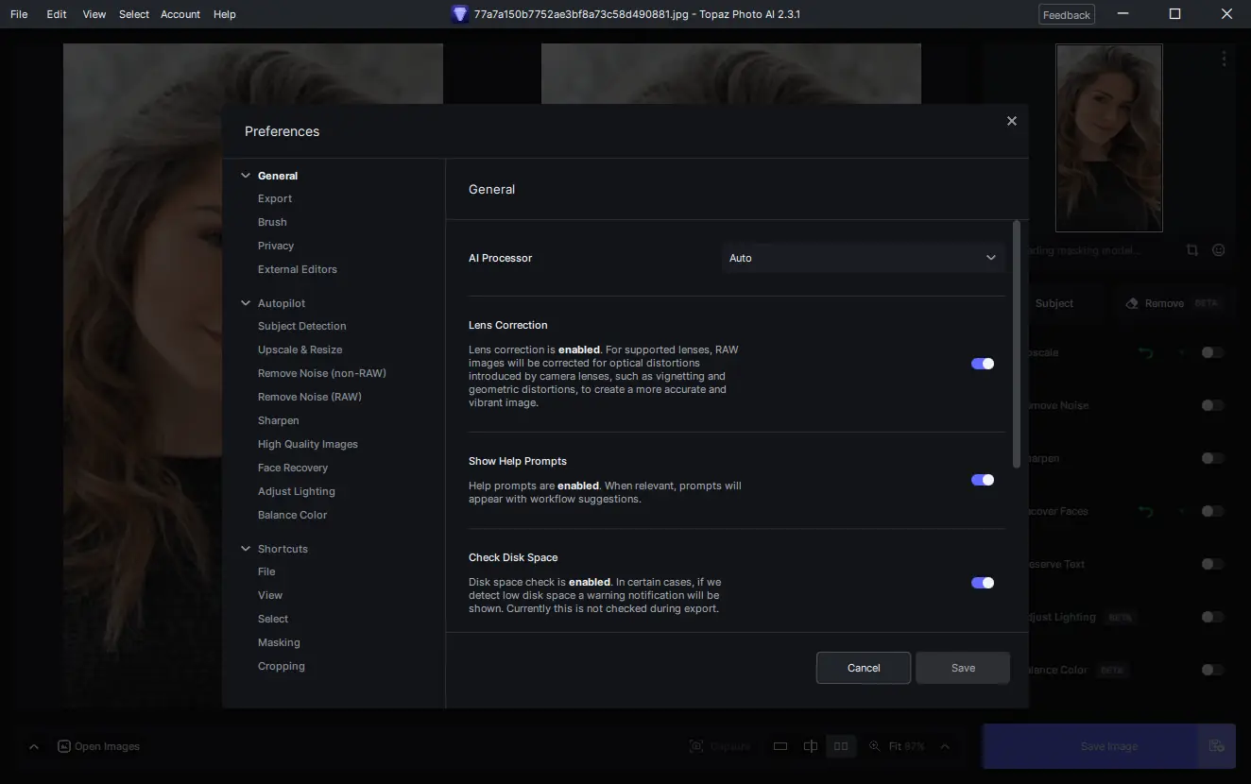
Task: Collapse the Shortcuts section chevron
Action: [246, 549]
